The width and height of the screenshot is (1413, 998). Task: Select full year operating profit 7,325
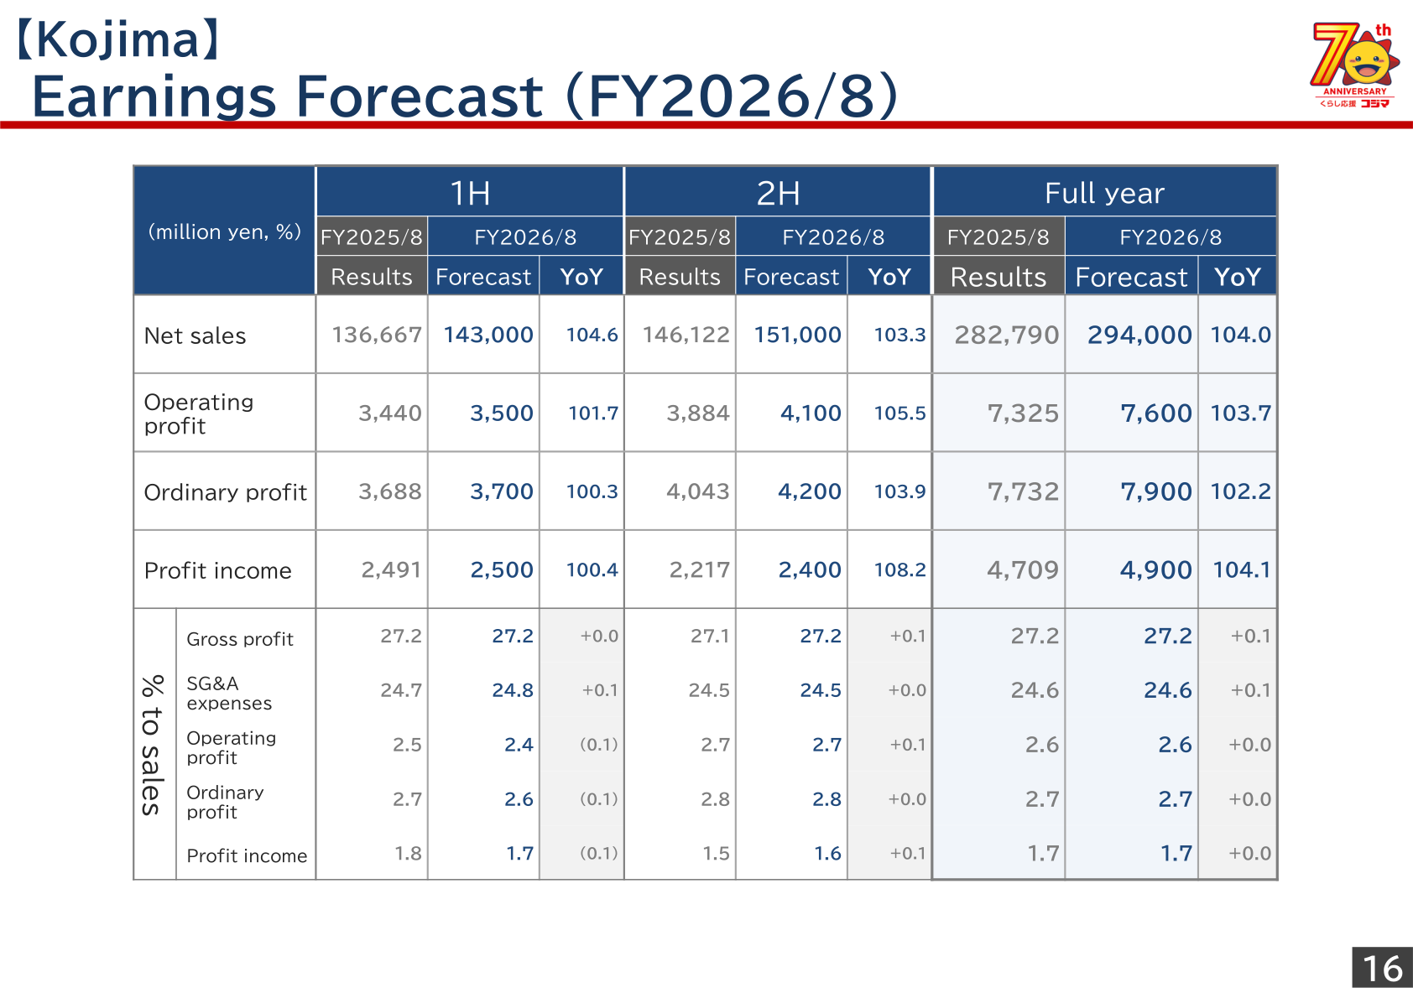(x=1023, y=413)
